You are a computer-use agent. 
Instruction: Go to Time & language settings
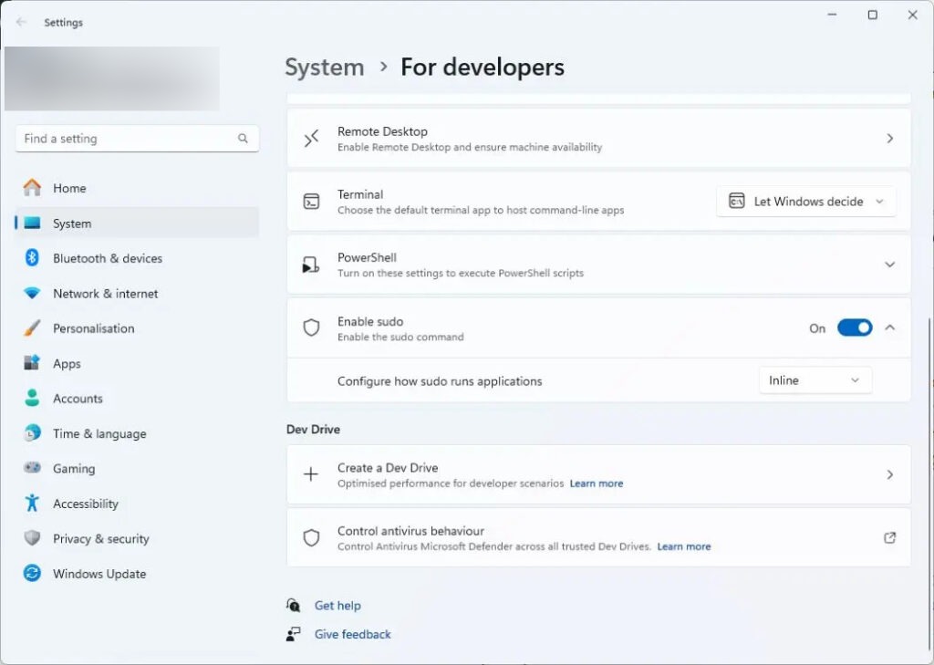(x=99, y=434)
